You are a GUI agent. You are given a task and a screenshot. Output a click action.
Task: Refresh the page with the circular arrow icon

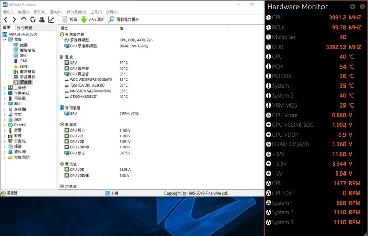click(33, 19)
